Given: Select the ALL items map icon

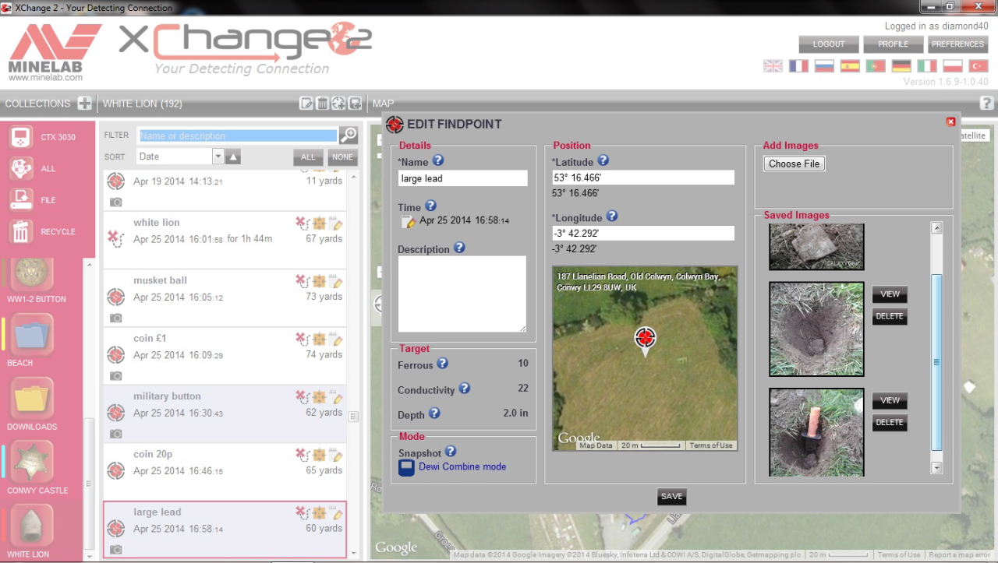Looking at the screenshot, I should [x=21, y=168].
